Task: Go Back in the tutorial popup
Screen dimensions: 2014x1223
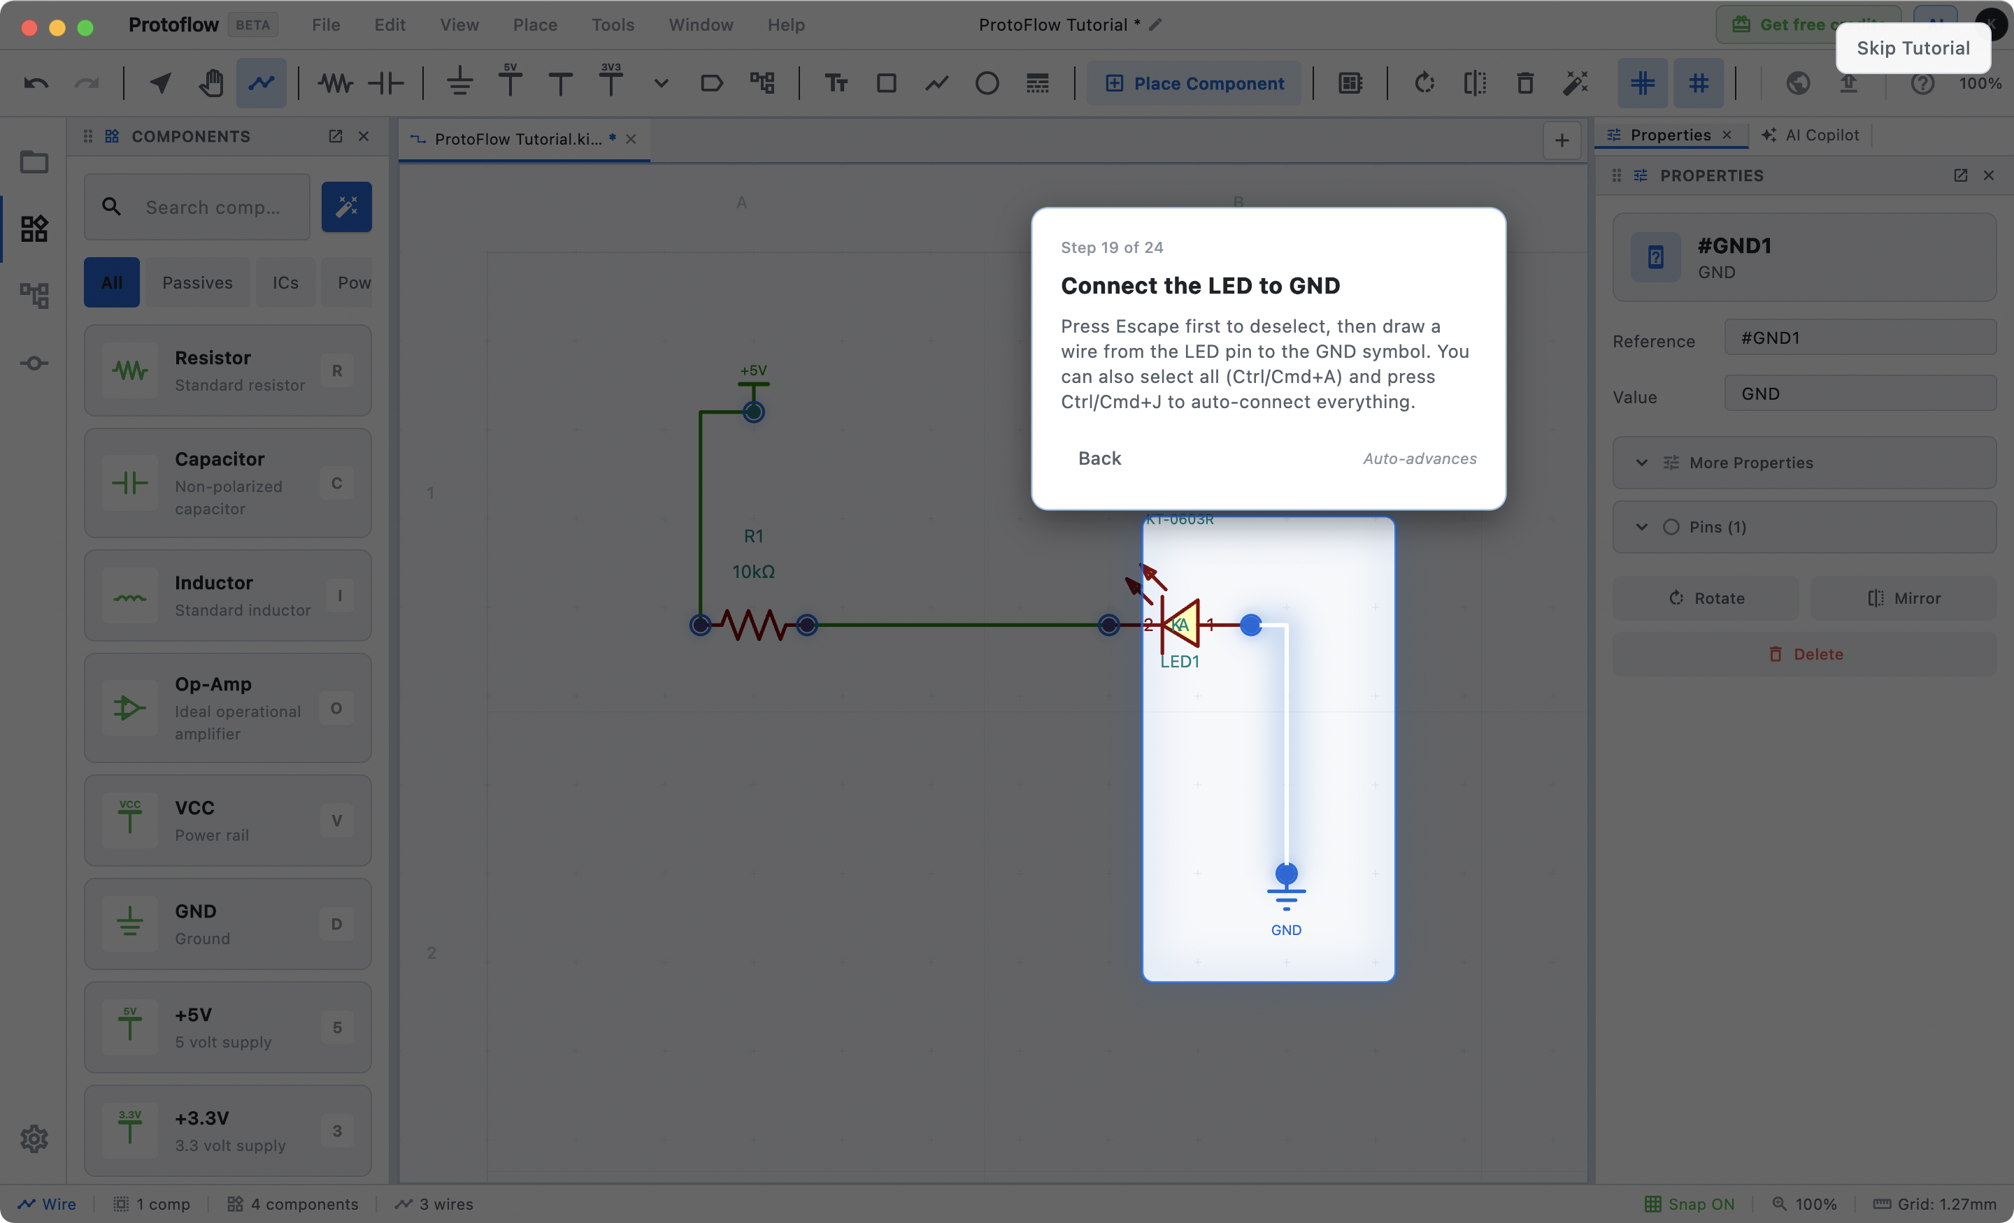Action: 1099,458
